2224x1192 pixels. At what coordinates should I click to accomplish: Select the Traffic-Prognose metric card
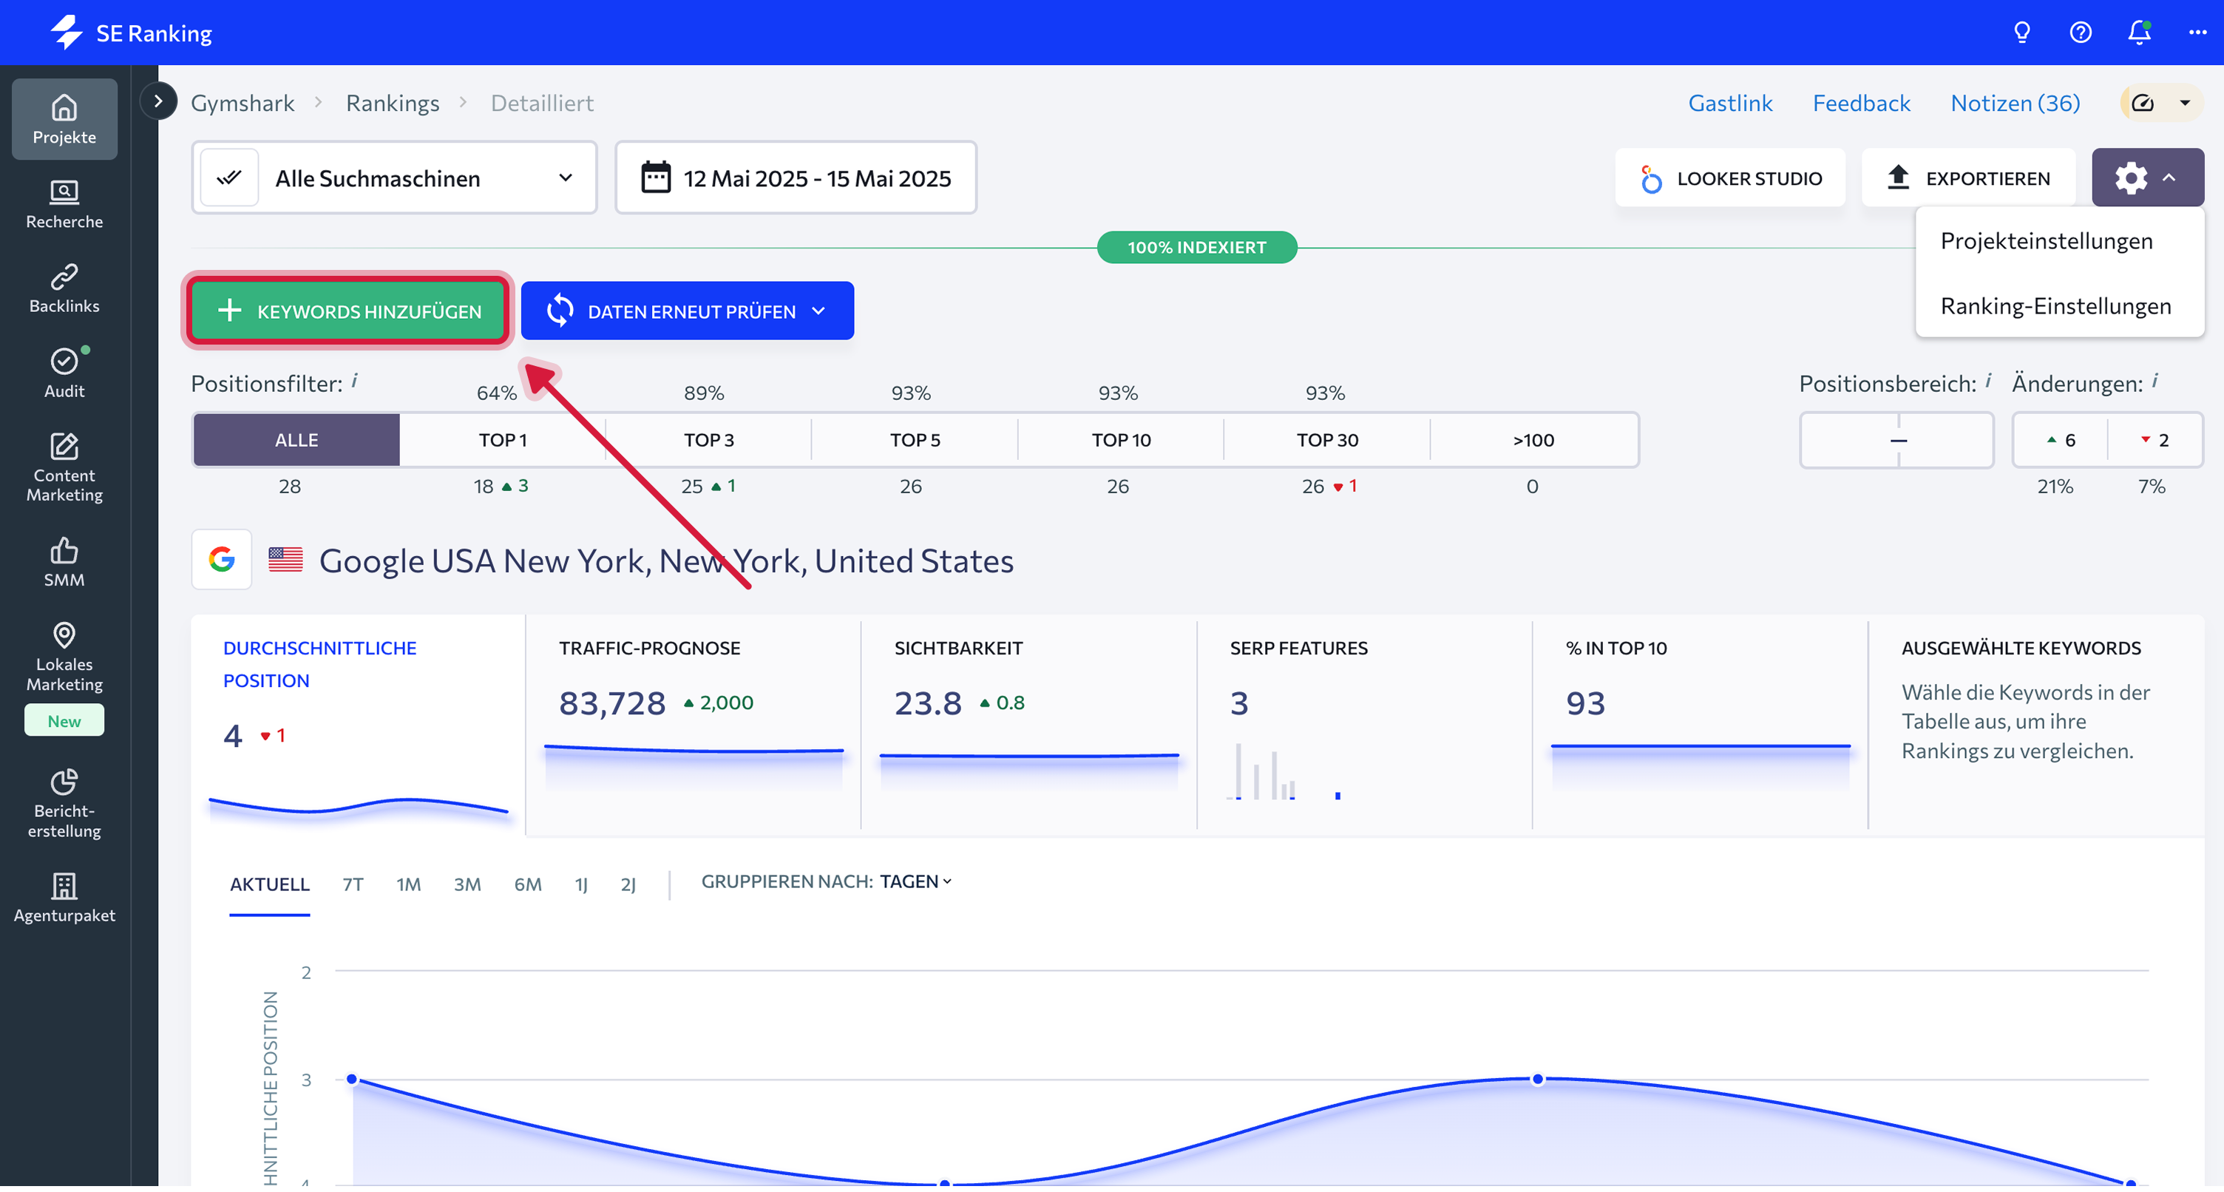pos(694,726)
